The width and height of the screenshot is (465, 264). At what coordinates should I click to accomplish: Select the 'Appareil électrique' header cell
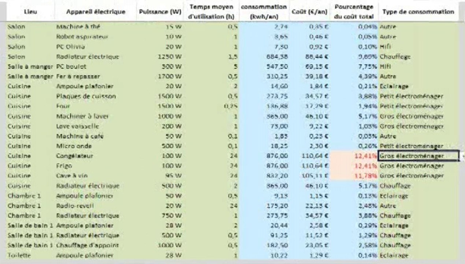[96, 12]
